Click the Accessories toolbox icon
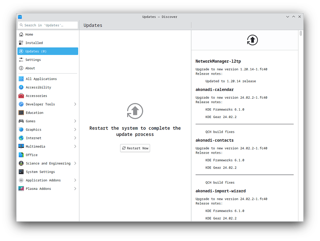This screenshot has width=320, height=241. pyautogui.click(x=21, y=96)
